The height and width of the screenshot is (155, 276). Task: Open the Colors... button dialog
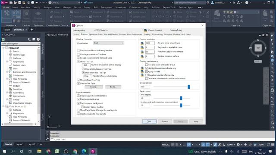[x=94, y=87]
